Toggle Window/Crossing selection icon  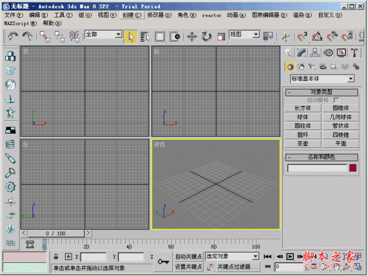point(175,37)
